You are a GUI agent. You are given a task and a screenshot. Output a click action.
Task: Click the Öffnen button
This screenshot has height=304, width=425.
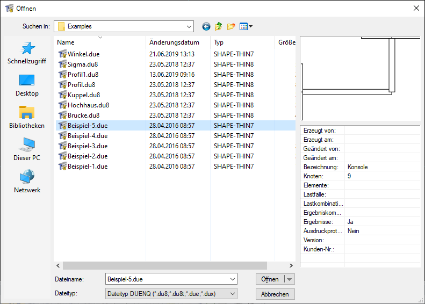pos(270,279)
